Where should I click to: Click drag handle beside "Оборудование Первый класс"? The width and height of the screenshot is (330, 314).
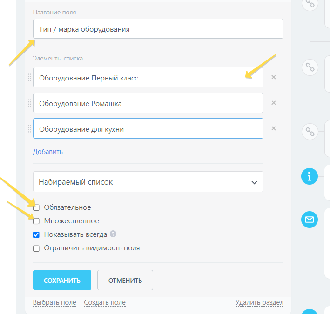[30, 78]
